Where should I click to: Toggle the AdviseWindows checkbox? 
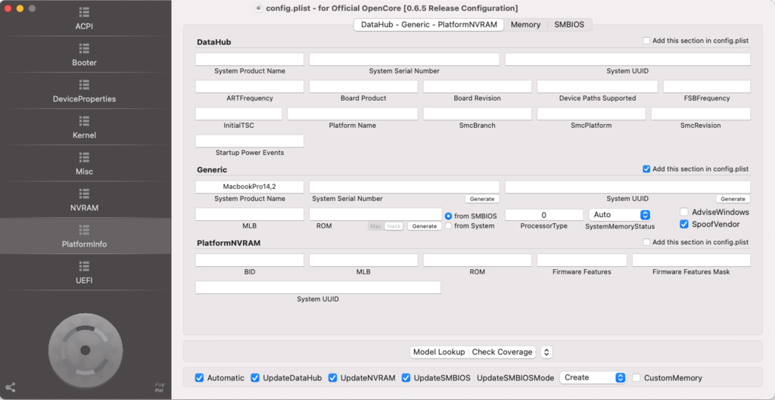point(684,212)
